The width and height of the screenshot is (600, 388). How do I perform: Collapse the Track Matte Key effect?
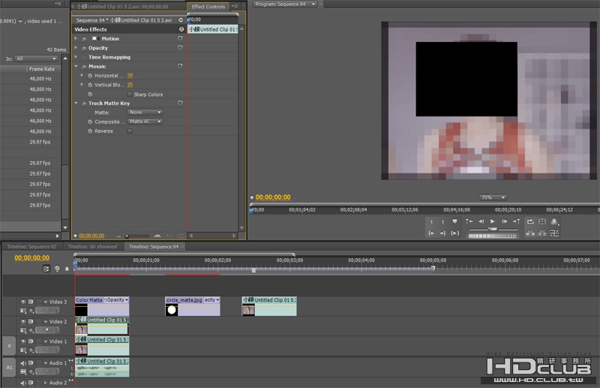coord(76,103)
